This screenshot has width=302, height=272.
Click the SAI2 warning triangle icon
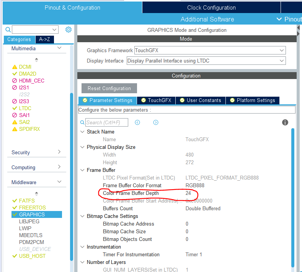15,122
